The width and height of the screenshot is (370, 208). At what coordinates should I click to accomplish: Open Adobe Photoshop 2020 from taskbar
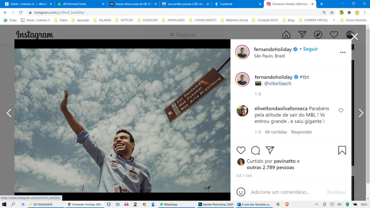click(216, 204)
